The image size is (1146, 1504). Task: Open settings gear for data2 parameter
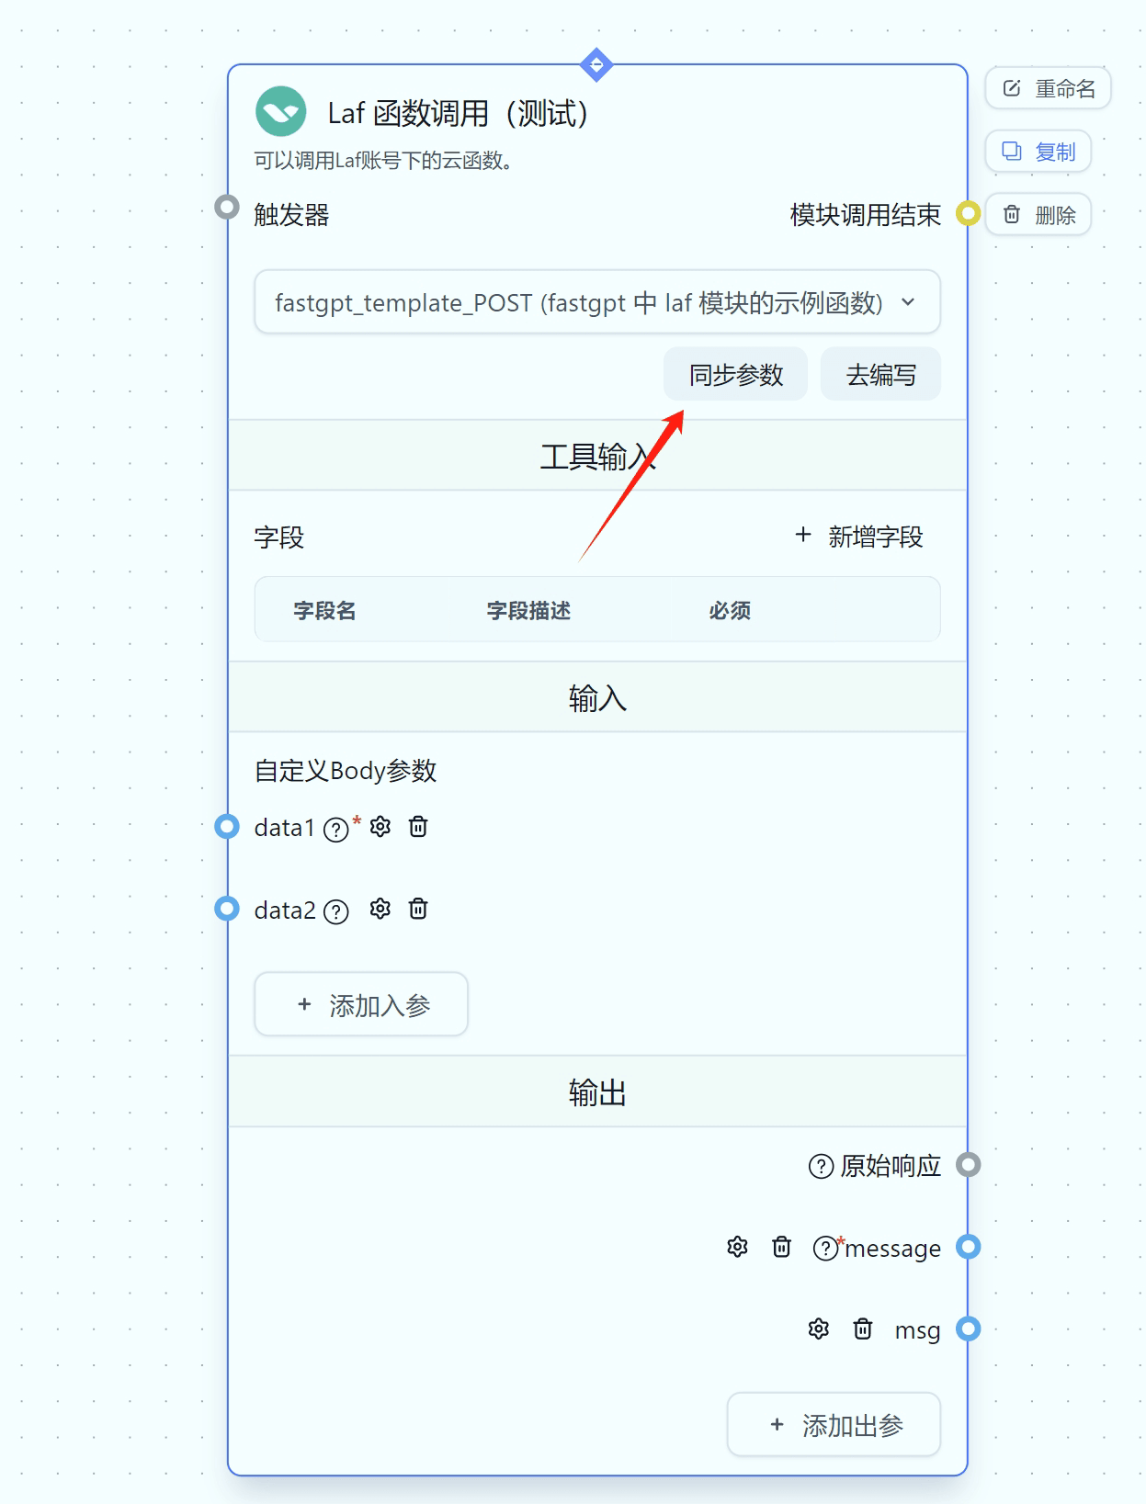[x=380, y=910]
